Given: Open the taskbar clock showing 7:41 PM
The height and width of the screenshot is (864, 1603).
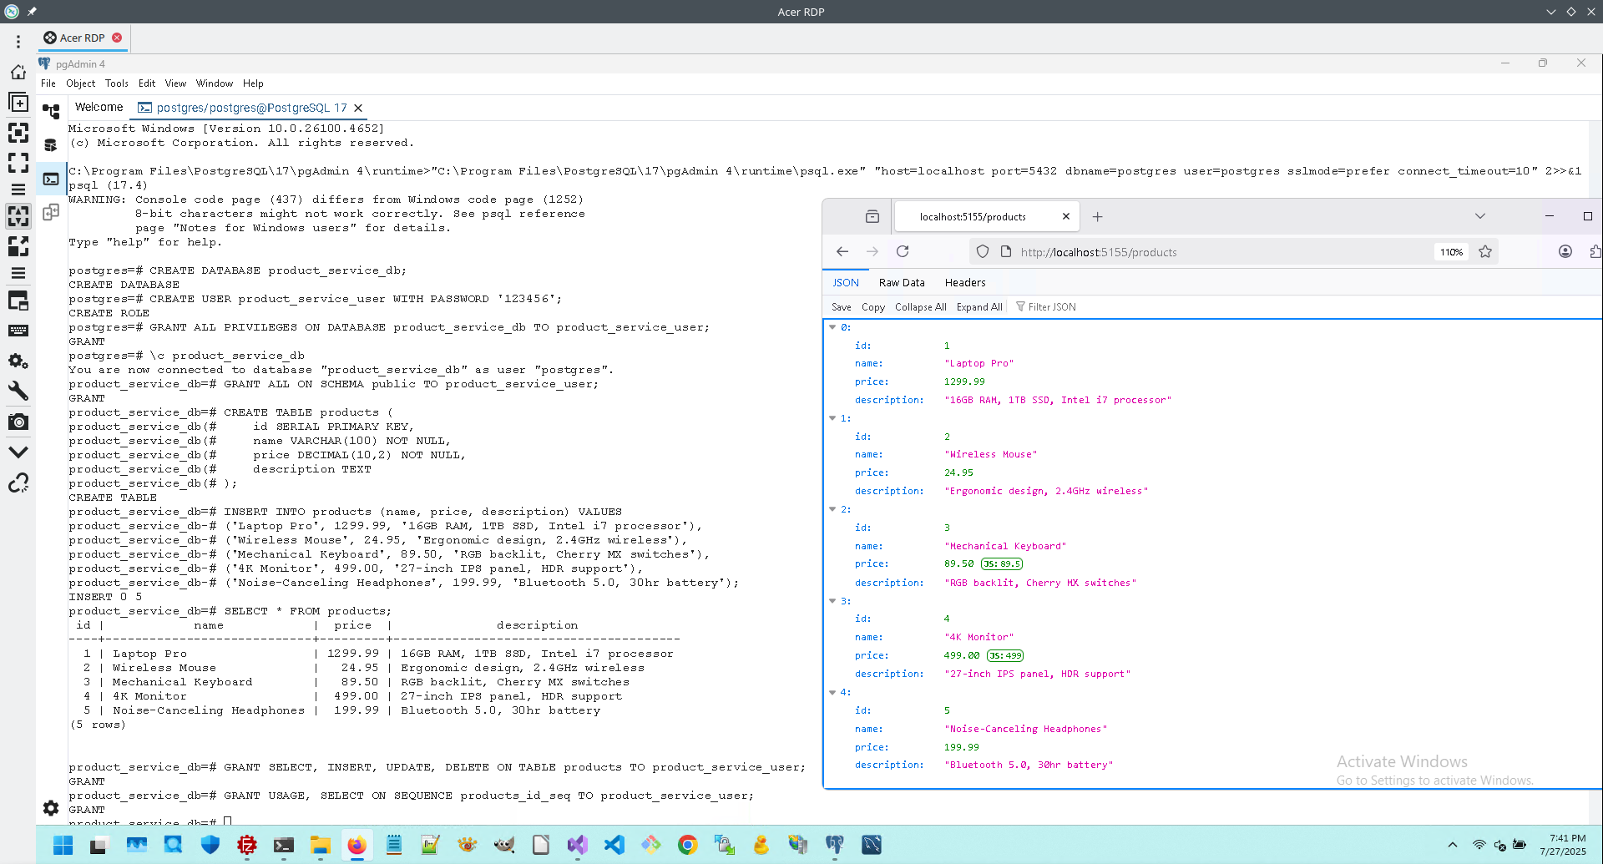Looking at the screenshot, I should [x=1563, y=845].
